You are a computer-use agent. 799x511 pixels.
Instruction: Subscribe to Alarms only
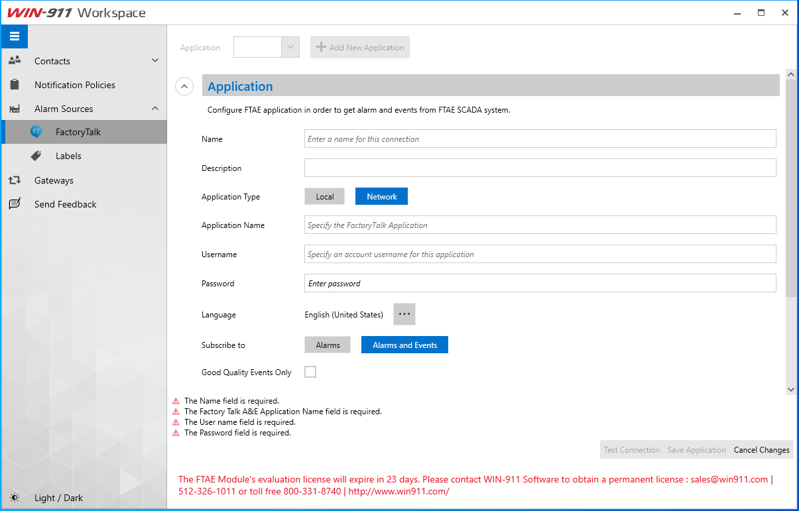(x=328, y=345)
